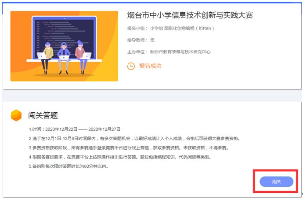Select the competition title 烟台市中小学信息技术创新与实践大赛
This screenshot has height=199, width=303.
tap(190, 15)
